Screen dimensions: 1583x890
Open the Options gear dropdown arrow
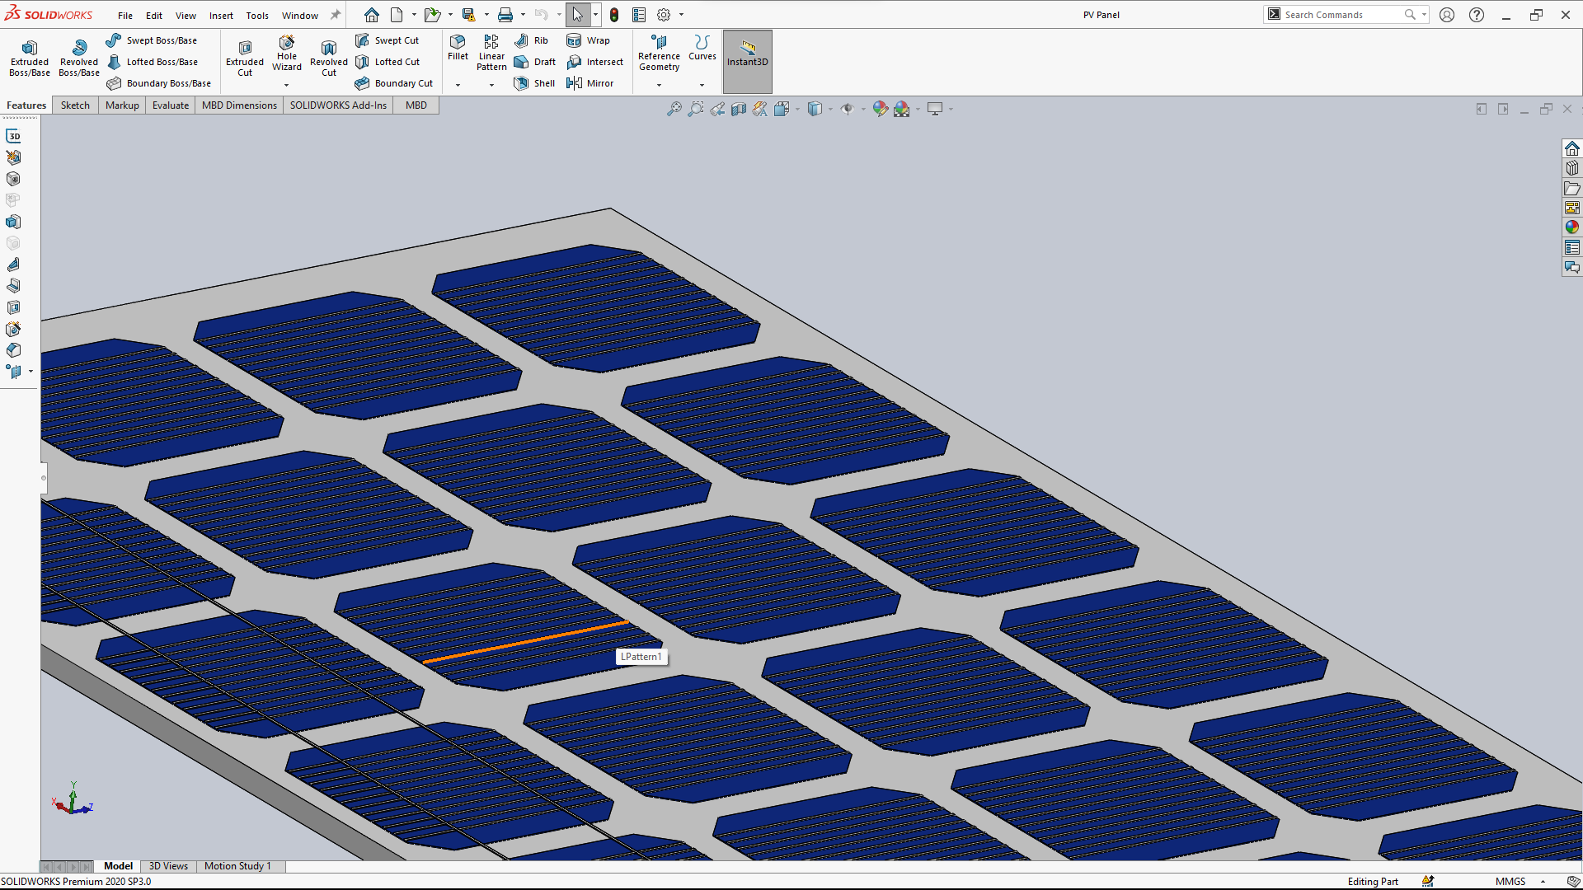click(681, 15)
